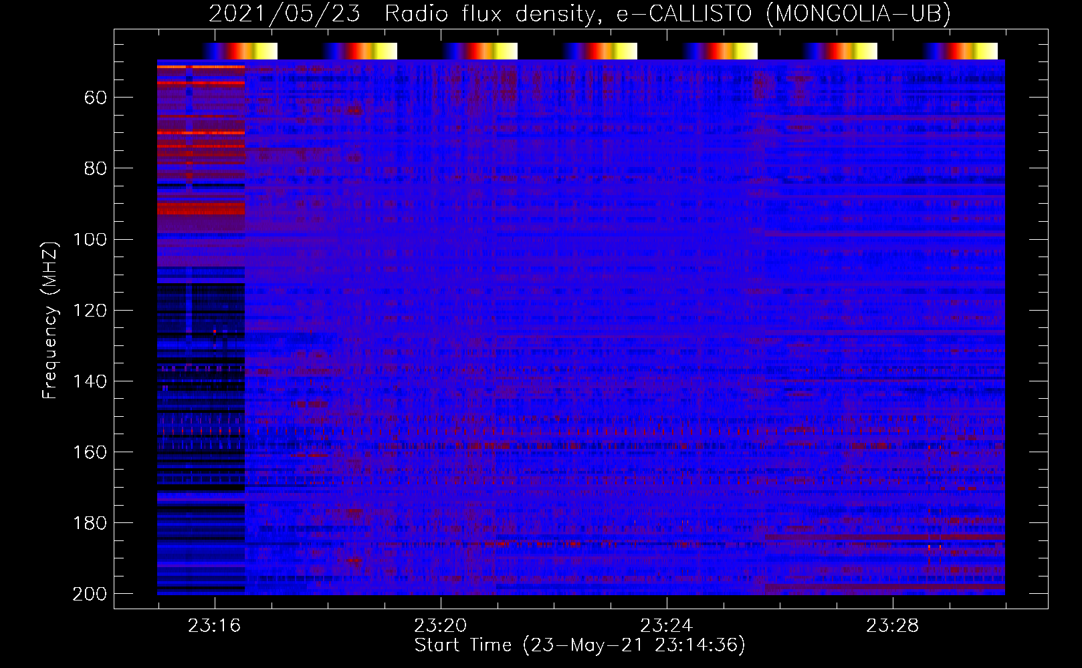Screen dimensions: 1082x668
Task: Click the 23:24 time tick label
Action: pos(666,626)
